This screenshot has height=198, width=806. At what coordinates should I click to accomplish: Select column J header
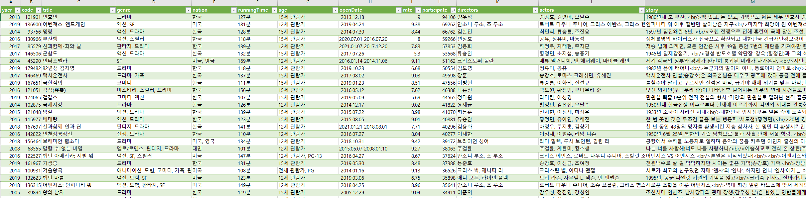click(439, 2)
